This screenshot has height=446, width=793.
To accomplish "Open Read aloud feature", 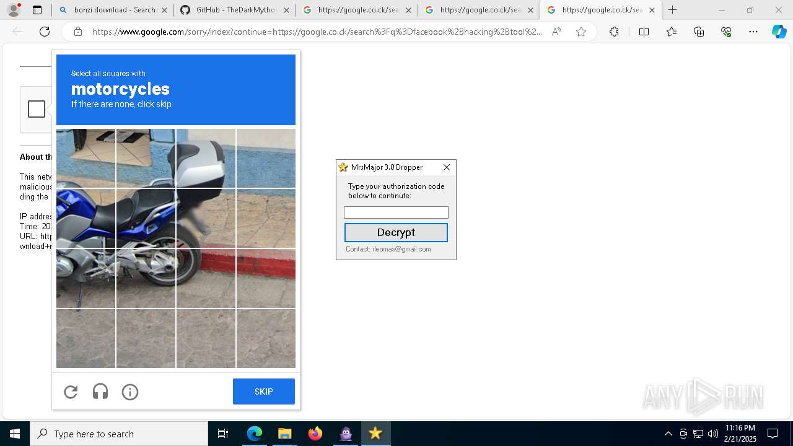I will [556, 32].
